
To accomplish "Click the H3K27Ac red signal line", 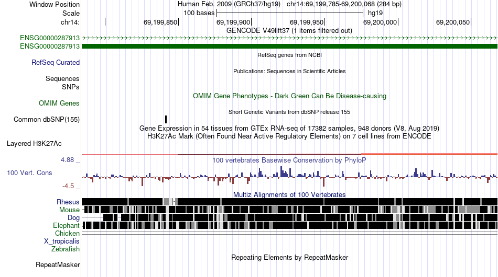I will (x=289, y=154).
